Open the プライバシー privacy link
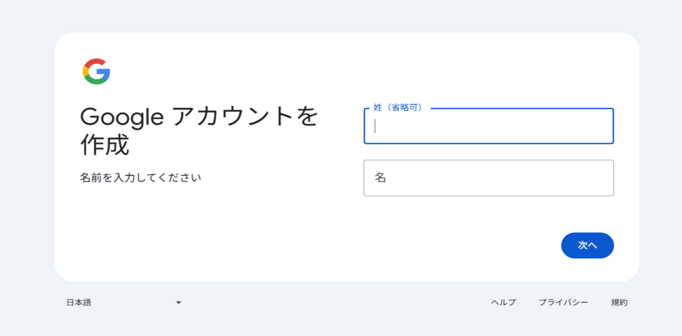 click(563, 303)
